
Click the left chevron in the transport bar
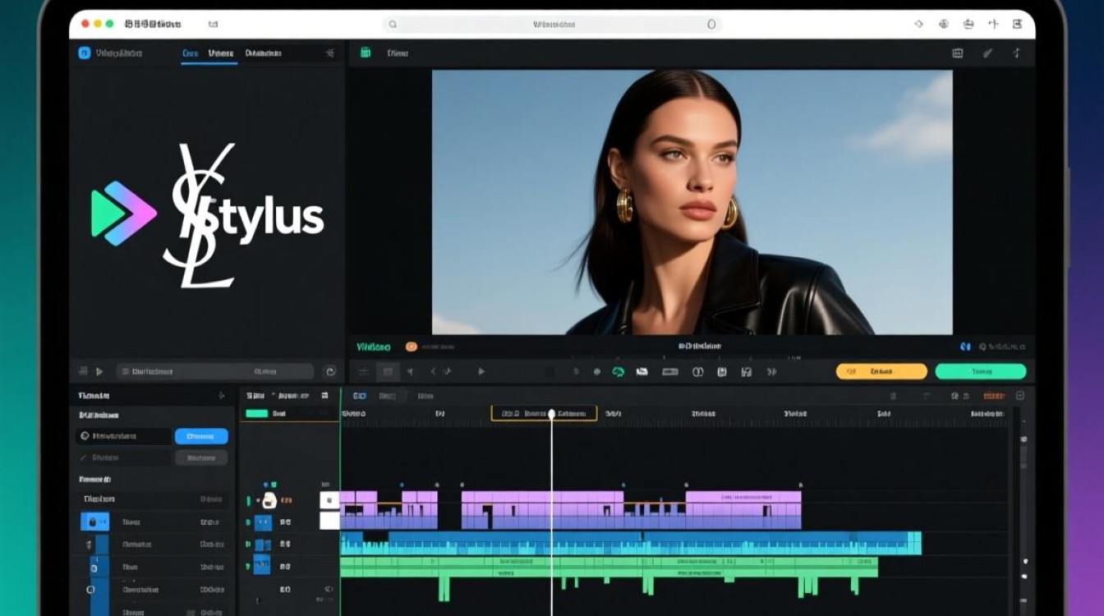[435, 372]
